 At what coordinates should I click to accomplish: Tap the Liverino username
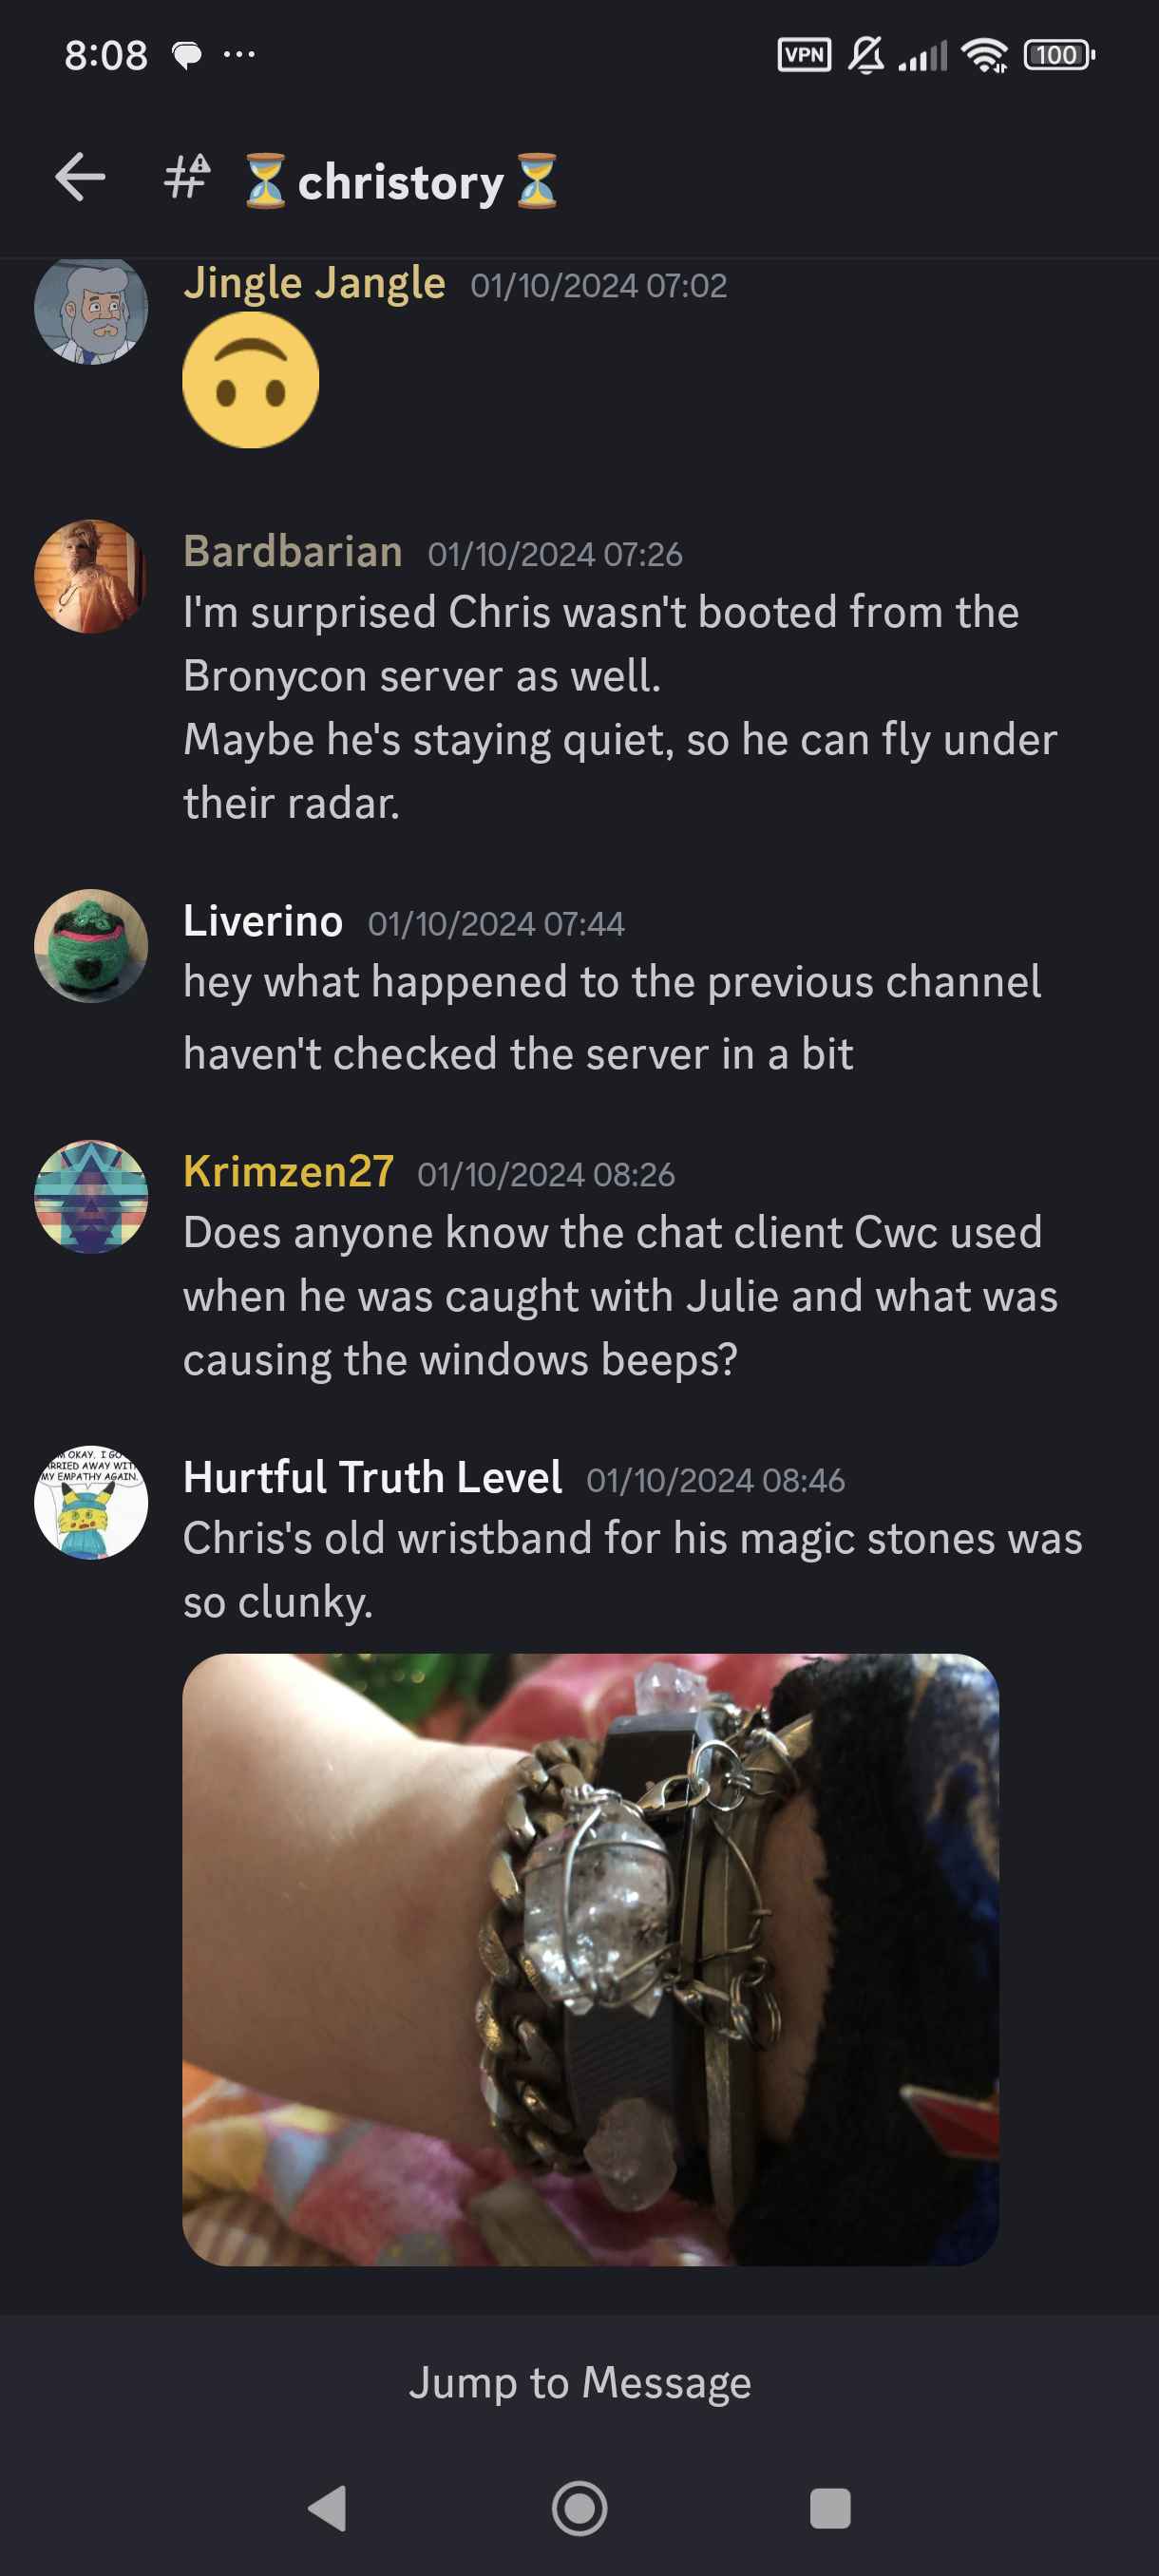[x=263, y=920]
